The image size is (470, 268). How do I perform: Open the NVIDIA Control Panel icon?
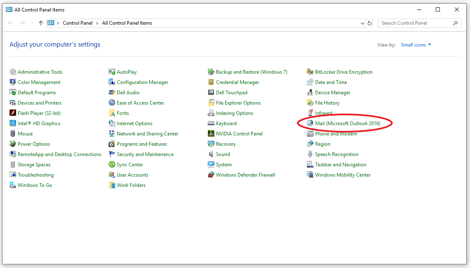coord(211,134)
